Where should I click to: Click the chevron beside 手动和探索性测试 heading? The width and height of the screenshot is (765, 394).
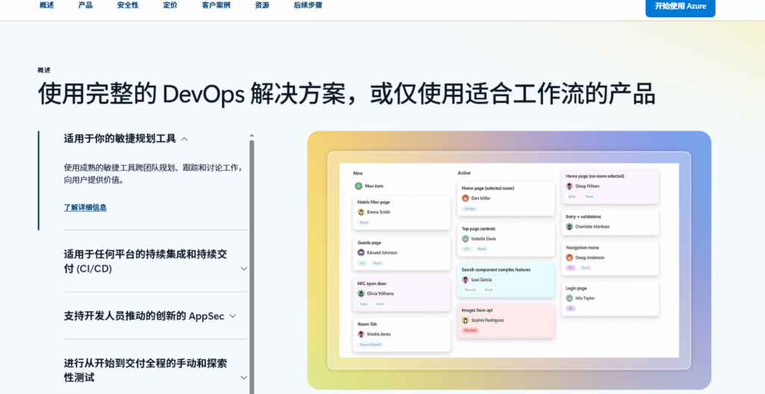[x=244, y=378]
